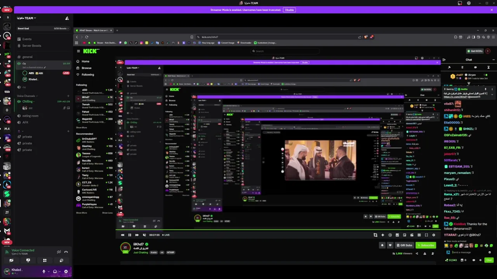Open the general text channel
497x279 pixels.
pos(27,57)
